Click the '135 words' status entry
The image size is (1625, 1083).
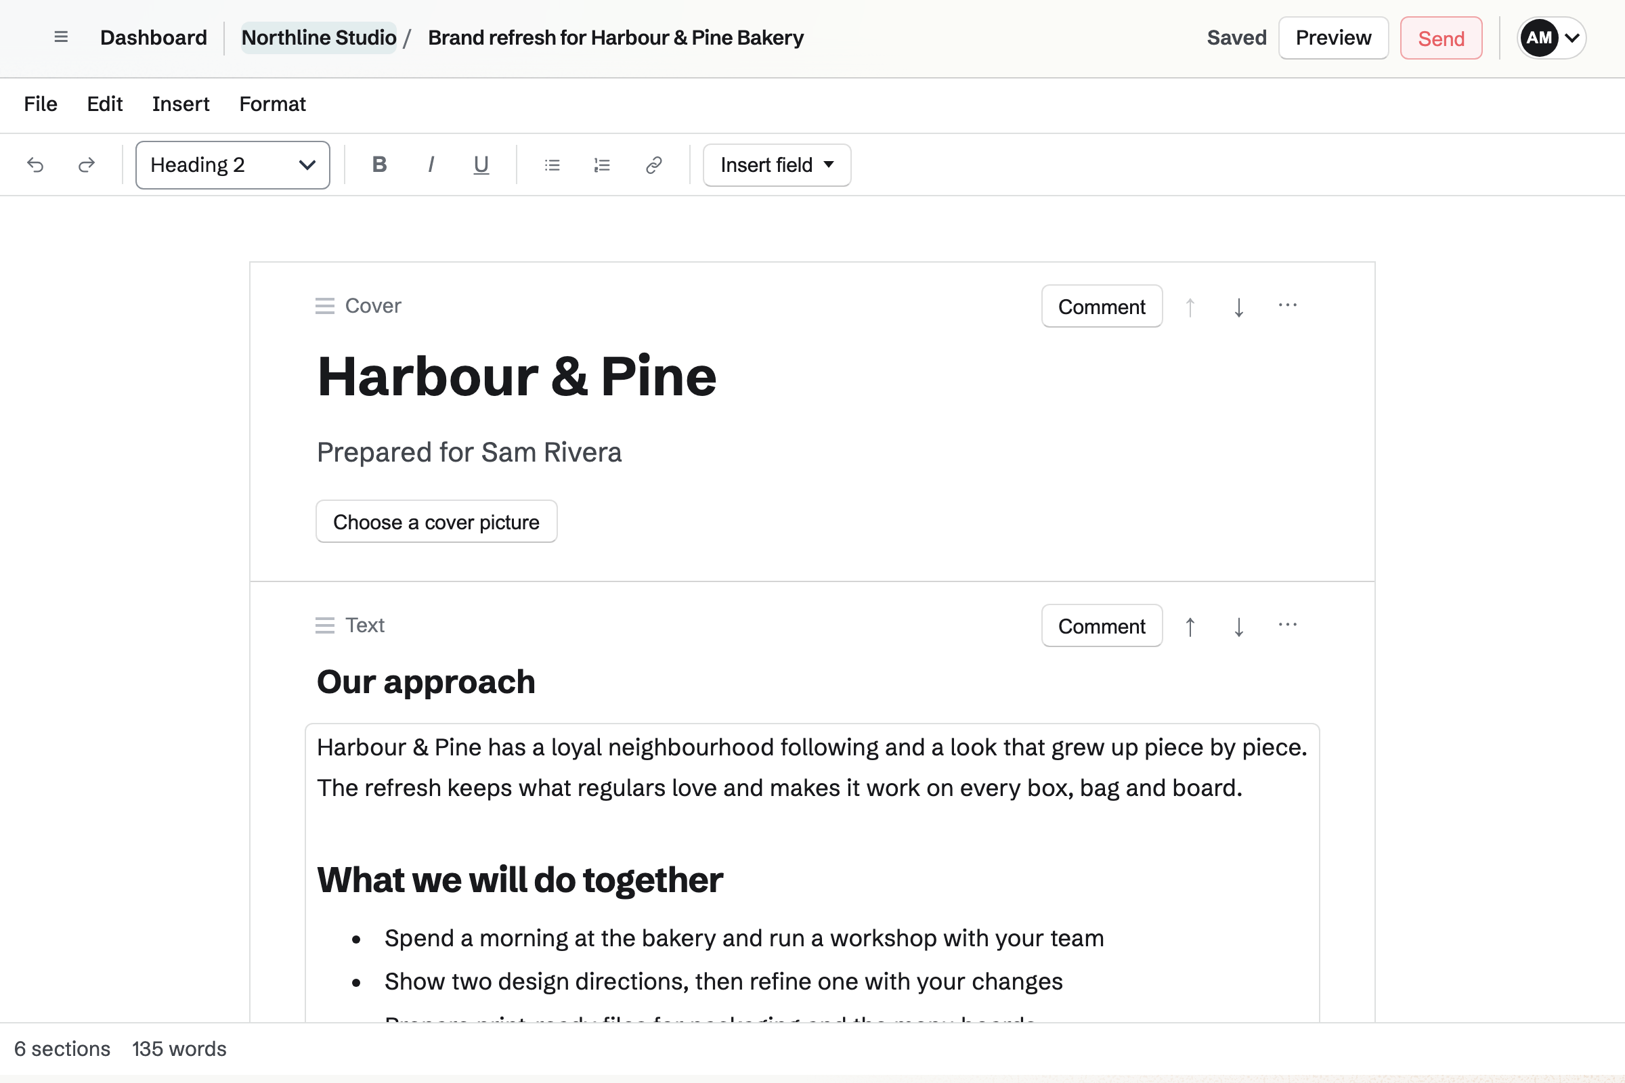[x=179, y=1049]
